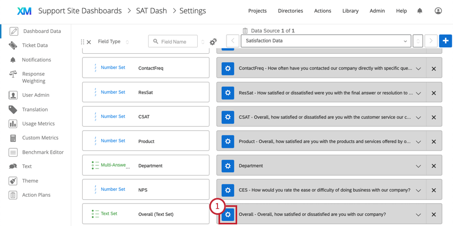
Task: Open gear settings for Department field
Action: pos(228,166)
